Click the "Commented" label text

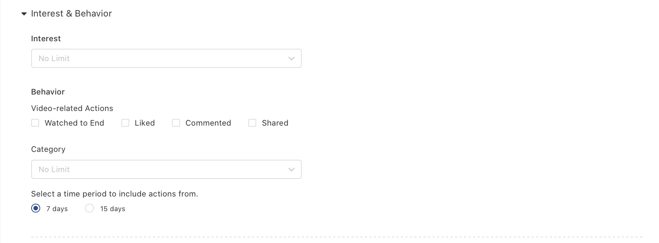(x=208, y=123)
